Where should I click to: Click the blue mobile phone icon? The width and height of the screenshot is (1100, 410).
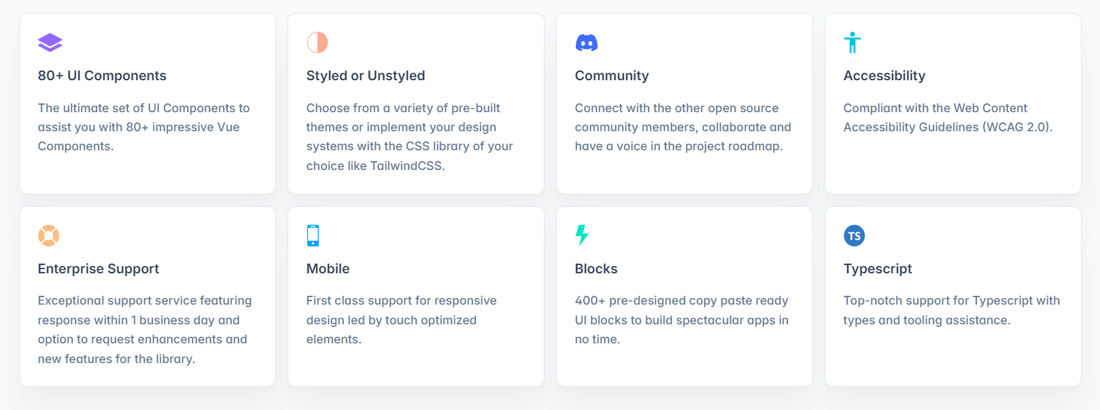coord(313,235)
